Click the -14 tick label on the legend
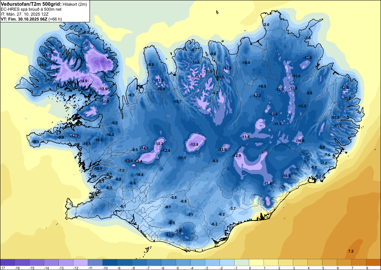The image size is (381, 270). pos(46,268)
